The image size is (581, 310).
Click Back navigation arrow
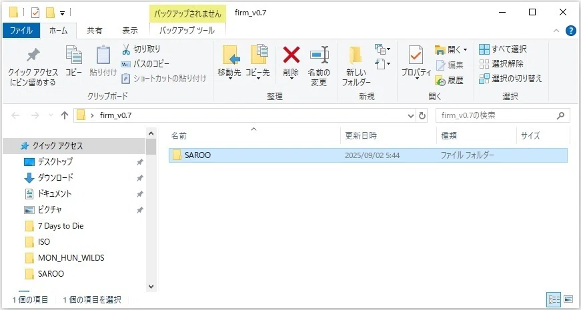pyautogui.click(x=15, y=115)
